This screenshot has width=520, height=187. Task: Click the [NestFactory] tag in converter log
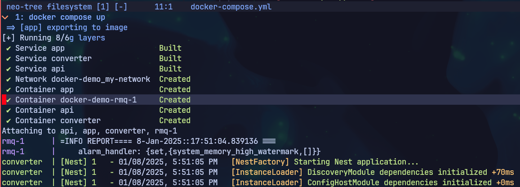(x=260, y=162)
